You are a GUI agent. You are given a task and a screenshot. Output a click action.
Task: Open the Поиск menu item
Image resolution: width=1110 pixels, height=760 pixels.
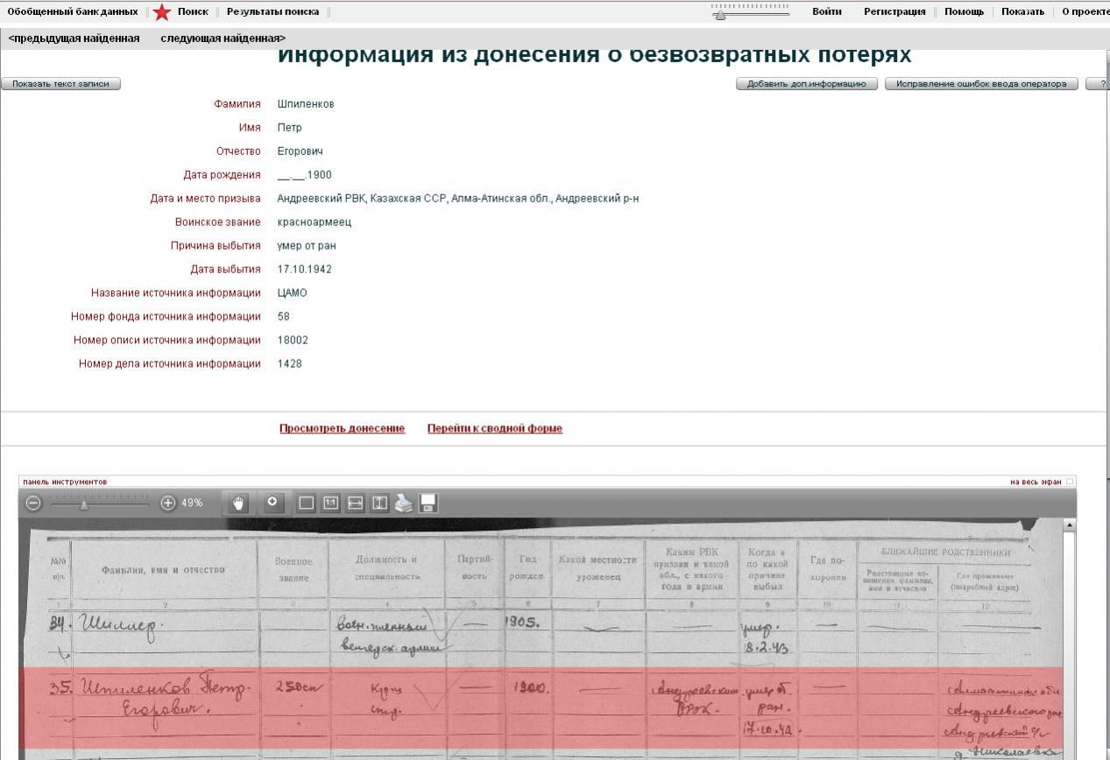pos(193,12)
